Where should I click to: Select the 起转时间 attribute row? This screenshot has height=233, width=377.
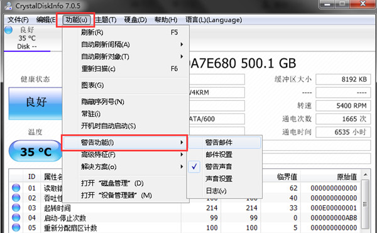tap(185, 208)
